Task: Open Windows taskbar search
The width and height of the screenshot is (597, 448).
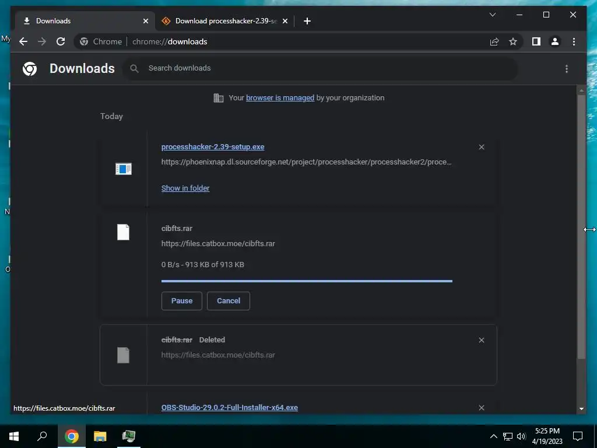Action: pyautogui.click(x=42, y=436)
